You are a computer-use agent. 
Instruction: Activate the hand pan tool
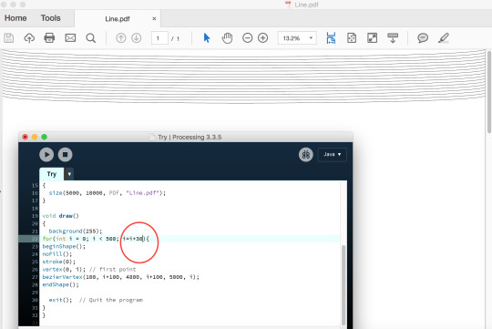coord(227,38)
